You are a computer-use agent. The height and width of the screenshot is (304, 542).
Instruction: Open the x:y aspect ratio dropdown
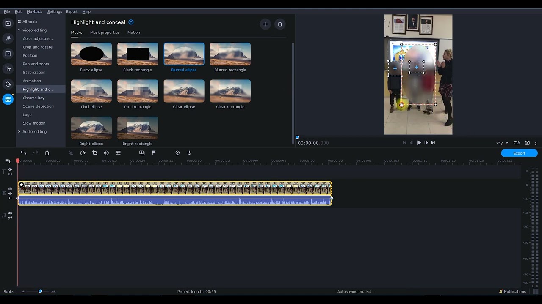(x=502, y=143)
